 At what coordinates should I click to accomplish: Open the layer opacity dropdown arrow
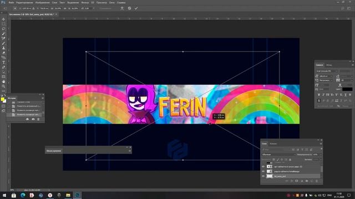click(x=321, y=155)
